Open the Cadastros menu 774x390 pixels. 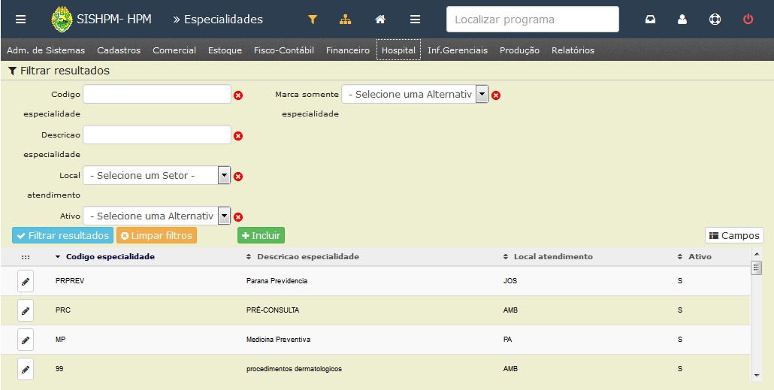tap(119, 50)
